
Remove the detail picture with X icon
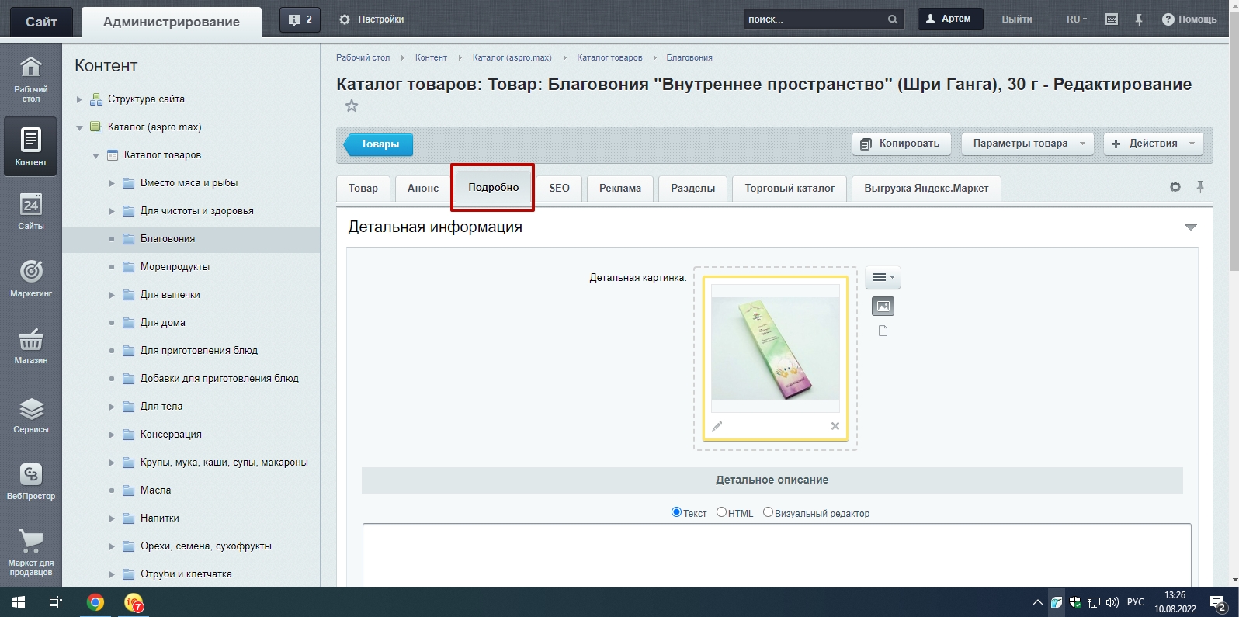835,426
